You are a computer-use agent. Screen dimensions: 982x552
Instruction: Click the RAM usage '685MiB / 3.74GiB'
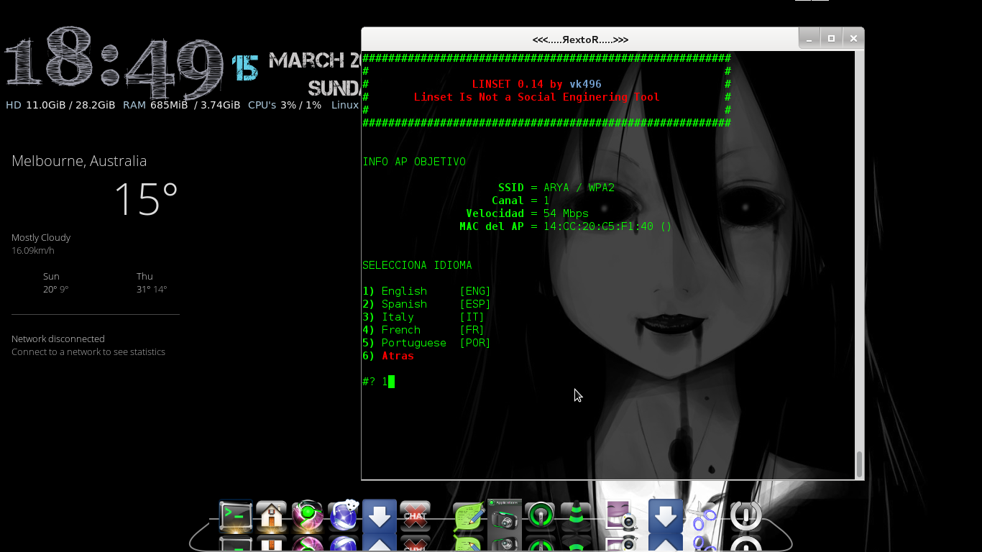click(195, 105)
